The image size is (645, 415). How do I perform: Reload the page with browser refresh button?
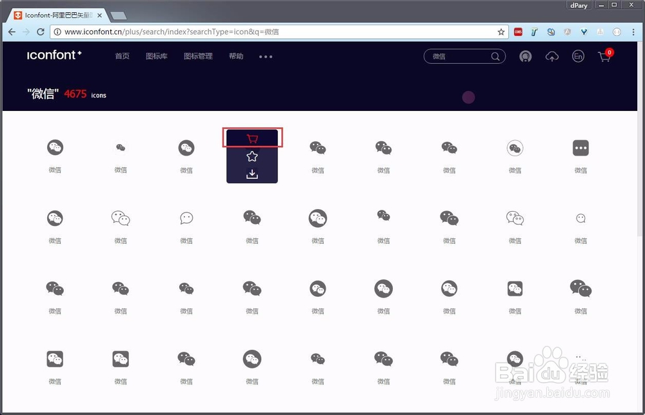(x=40, y=32)
